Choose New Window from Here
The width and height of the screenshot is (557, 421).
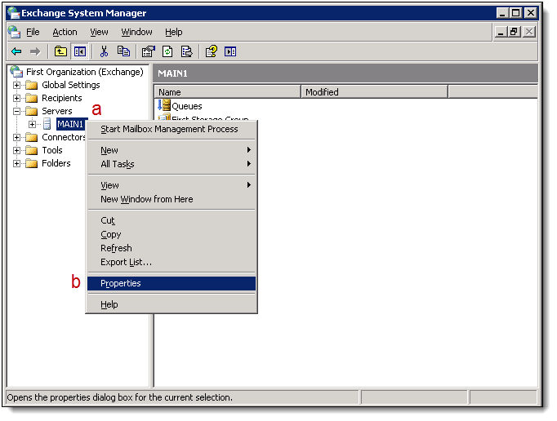[172, 199]
